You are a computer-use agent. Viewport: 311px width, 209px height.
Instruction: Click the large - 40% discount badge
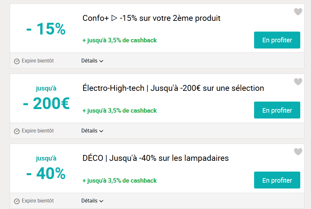[x=46, y=174]
